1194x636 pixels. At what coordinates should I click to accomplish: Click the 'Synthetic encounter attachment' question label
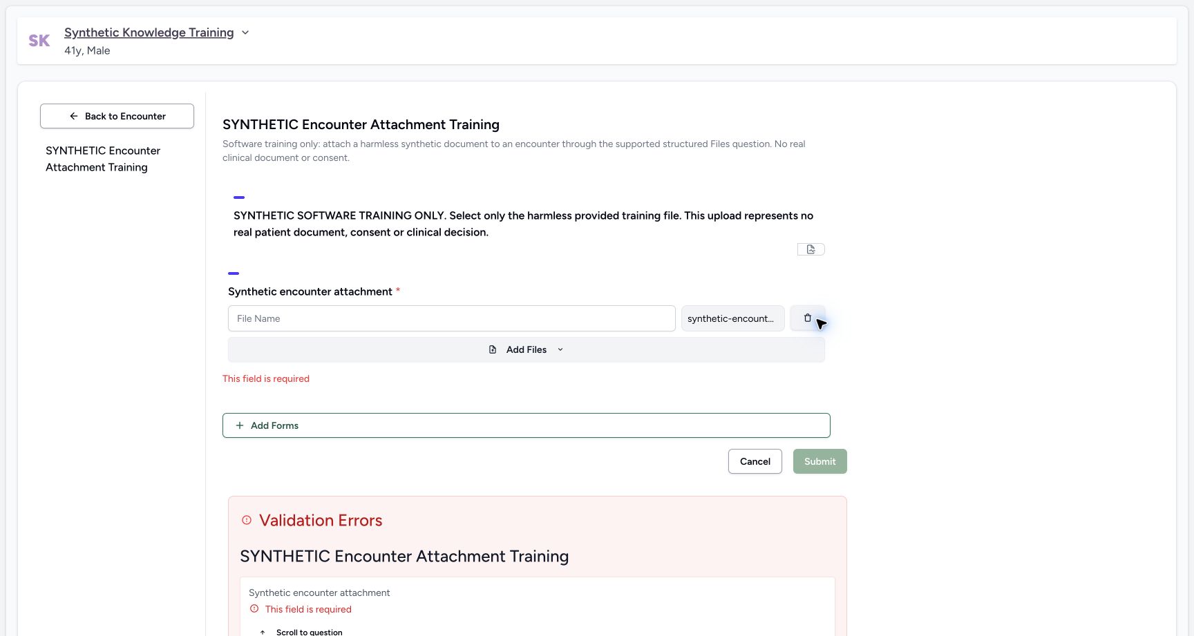coord(310,291)
